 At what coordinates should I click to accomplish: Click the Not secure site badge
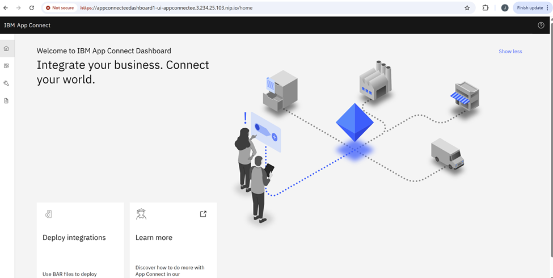(x=60, y=8)
